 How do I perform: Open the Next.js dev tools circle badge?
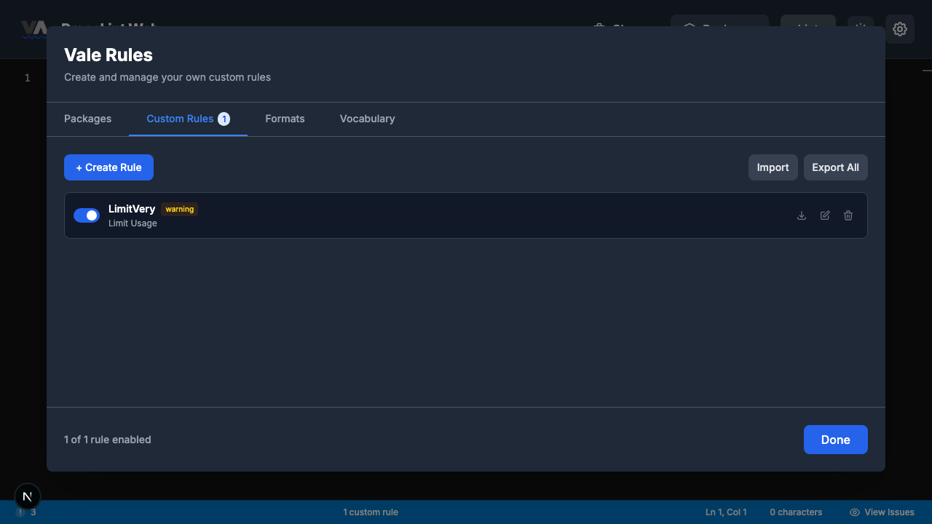click(x=27, y=496)
